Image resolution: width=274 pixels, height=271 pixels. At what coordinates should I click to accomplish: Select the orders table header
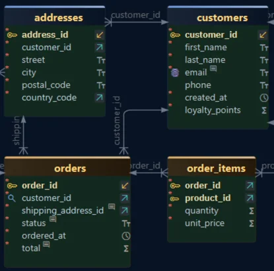[x=67, y=167]
